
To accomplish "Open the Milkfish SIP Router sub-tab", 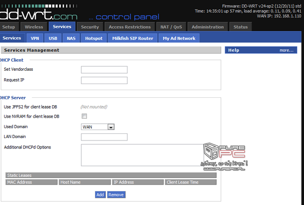I will [133, 38].
